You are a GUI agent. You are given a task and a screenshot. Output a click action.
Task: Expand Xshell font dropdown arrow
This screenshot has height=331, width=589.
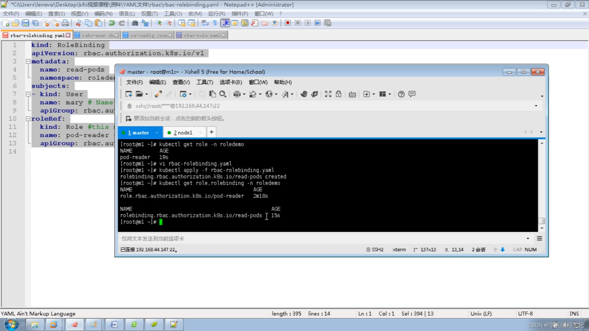(x=292, y=94)
